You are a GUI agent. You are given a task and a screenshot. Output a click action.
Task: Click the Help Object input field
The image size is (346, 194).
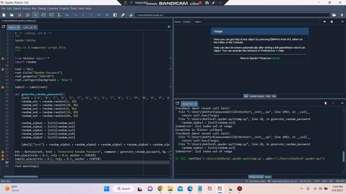[262, 22]
